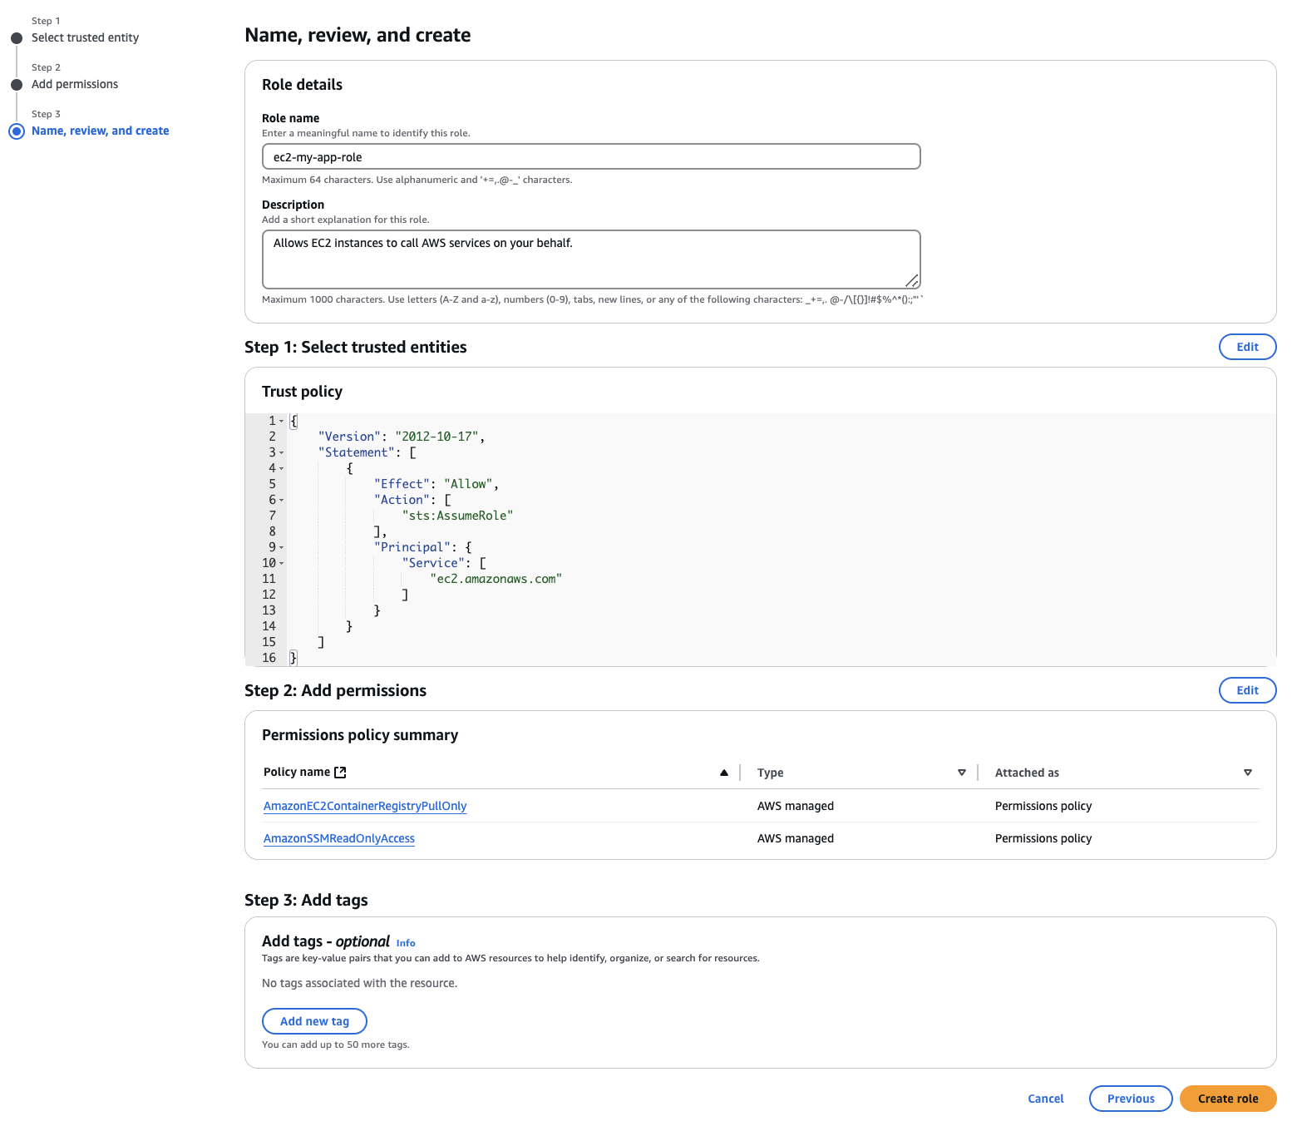Image resolution: width=1292 pixels, height=1126 pixels.
Task: Click the Step 3 radio indicator
Action: point(17,131)
